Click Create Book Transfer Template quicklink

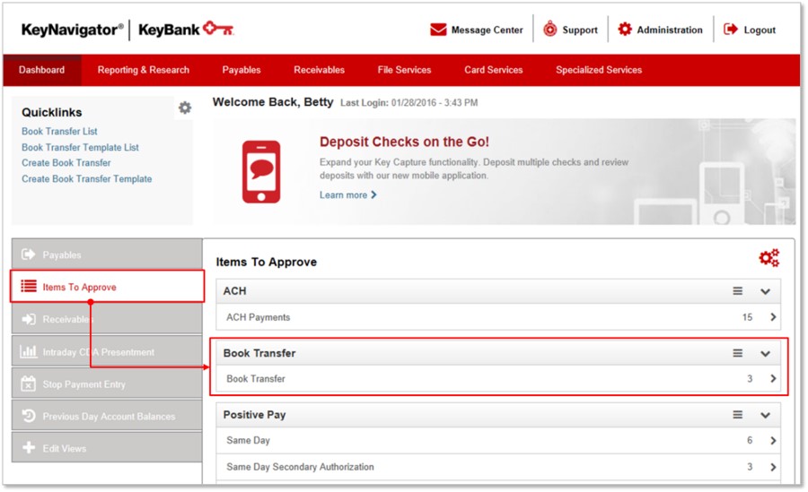86,178
